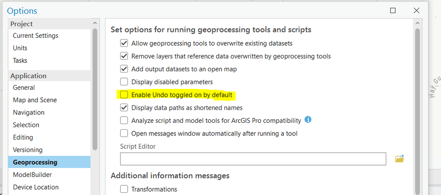Enable Transformations additional information message
This screenshot has width=441, height=195.
click(x=124, y=189)
